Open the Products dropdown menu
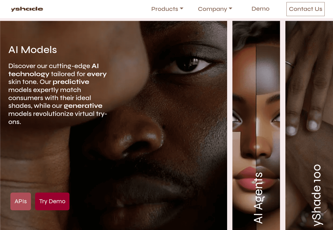 167,9
